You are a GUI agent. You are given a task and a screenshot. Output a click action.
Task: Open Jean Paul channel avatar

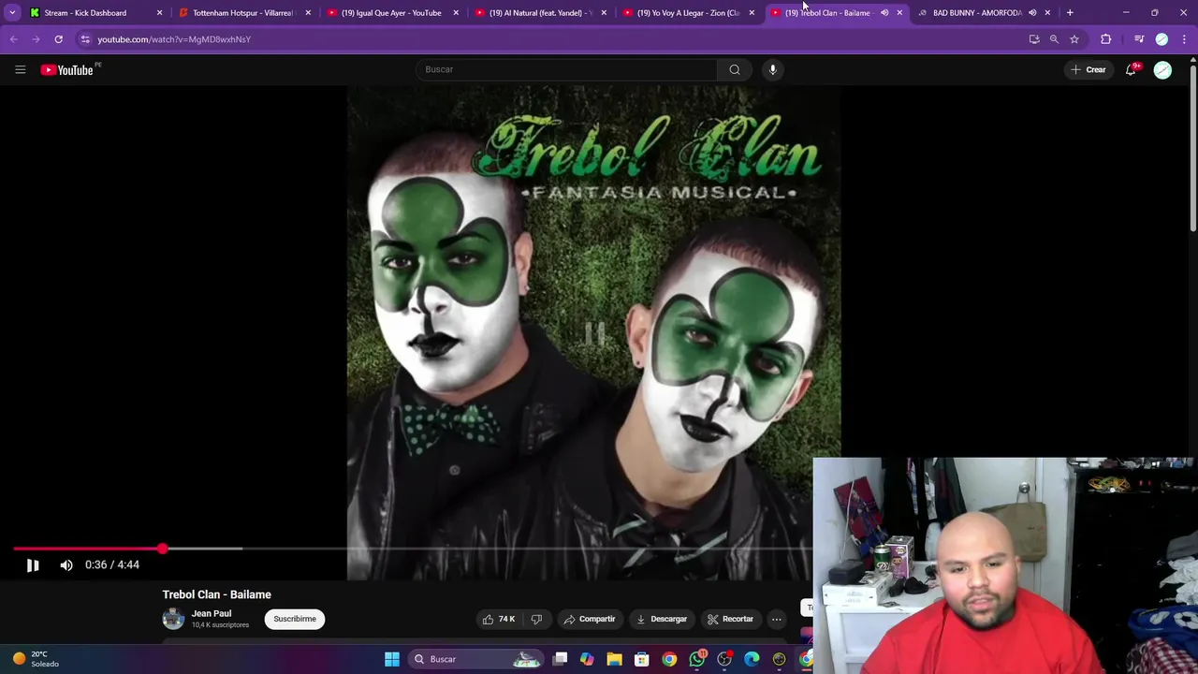coord(173,619)
